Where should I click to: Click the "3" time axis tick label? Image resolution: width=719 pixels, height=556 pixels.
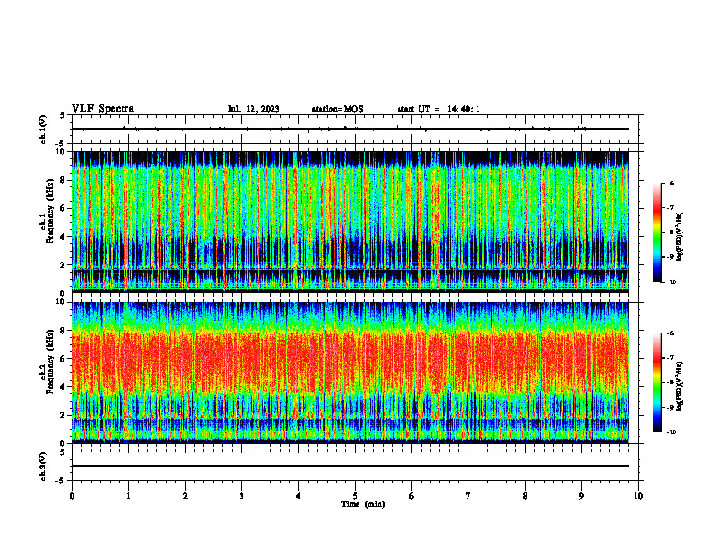241,496
